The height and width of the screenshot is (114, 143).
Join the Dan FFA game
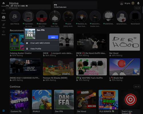[x=53, y=37]
